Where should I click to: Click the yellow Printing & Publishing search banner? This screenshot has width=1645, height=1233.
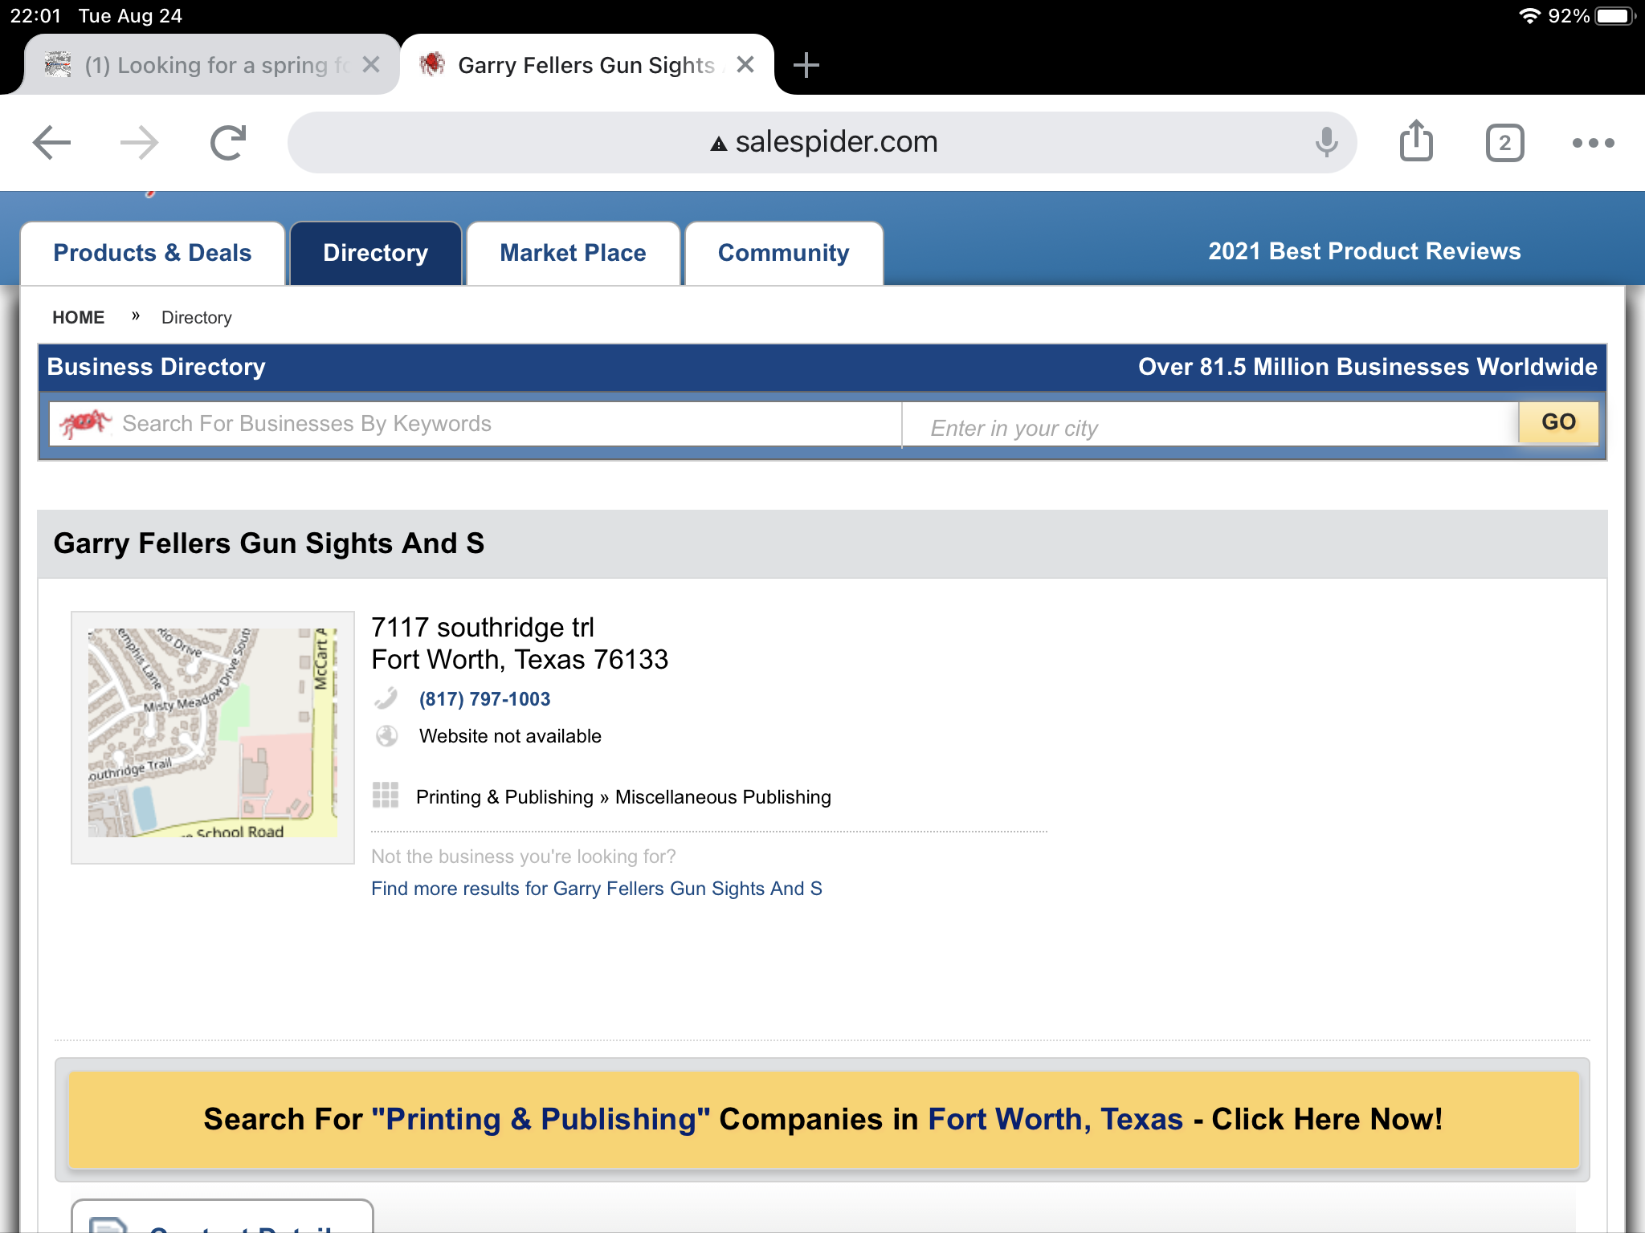tap(823, 1120)
